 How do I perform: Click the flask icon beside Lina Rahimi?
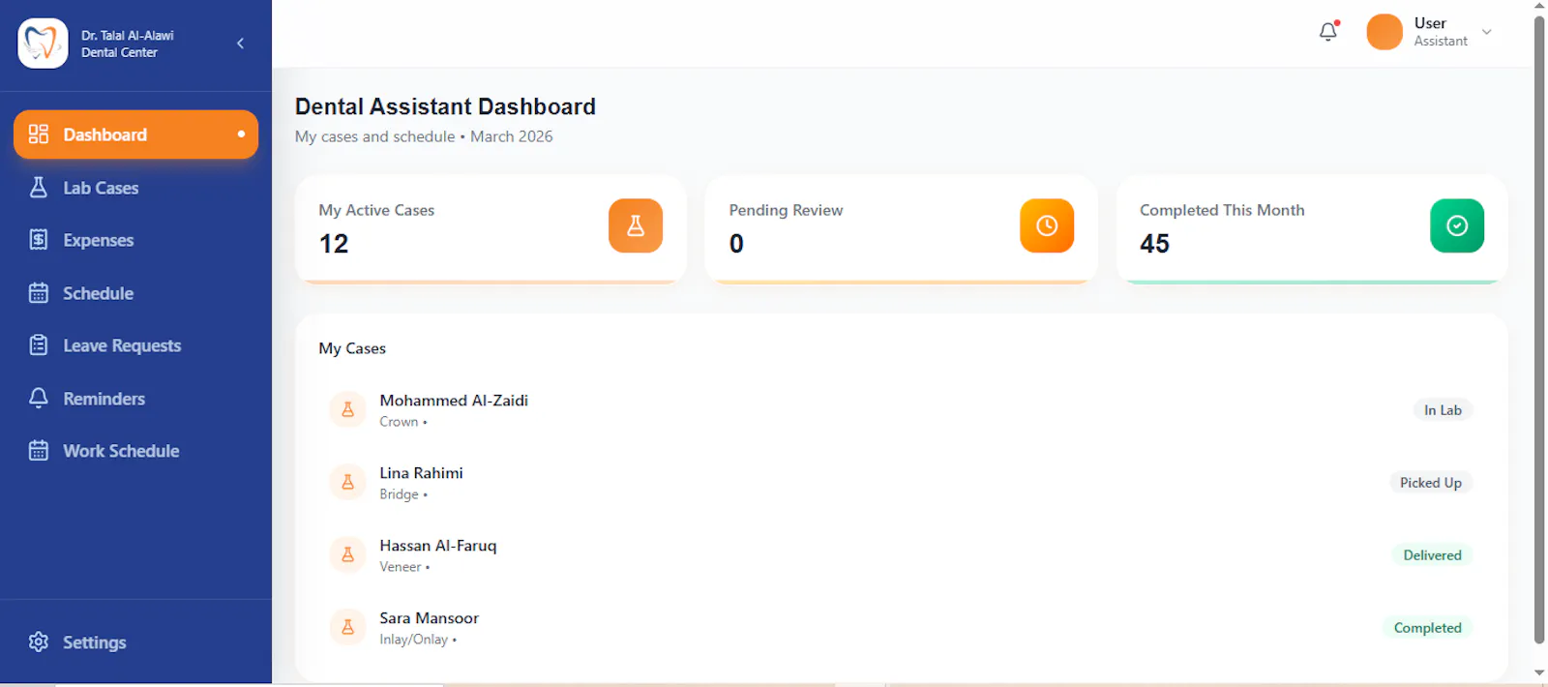[x=347, y=482]
